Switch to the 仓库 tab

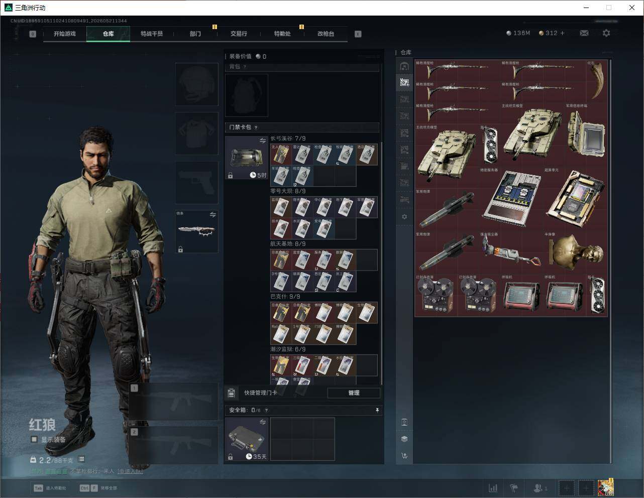click(x=109, y=34)
